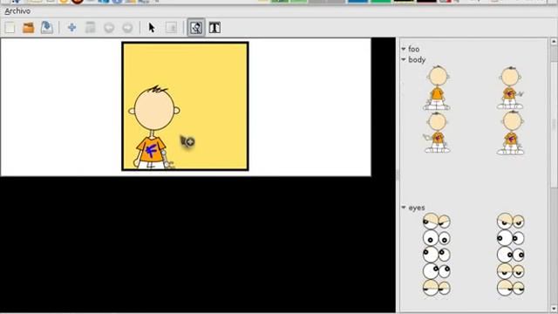The height and width of the screenshot is (314, 558).
Task: Collapse the foo category
Action: click(x=404, y=49)
